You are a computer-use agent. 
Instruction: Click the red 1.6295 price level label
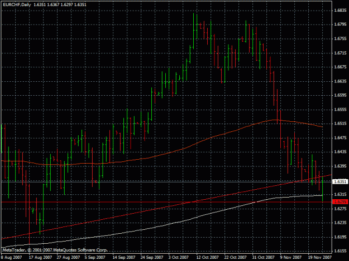[x=340, y=202]
